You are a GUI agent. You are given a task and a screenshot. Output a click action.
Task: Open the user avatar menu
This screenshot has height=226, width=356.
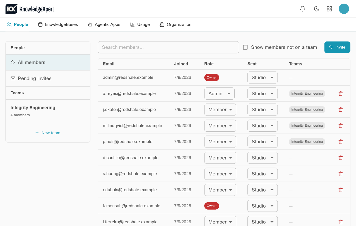point(344,9)
